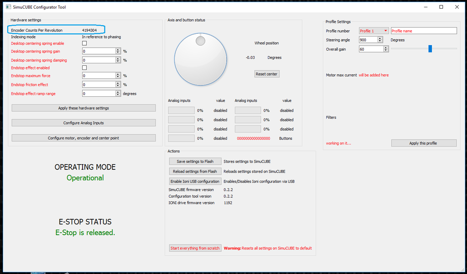
Task: Click the Encoder Counts value 4194304
Action: click(89, 30)
